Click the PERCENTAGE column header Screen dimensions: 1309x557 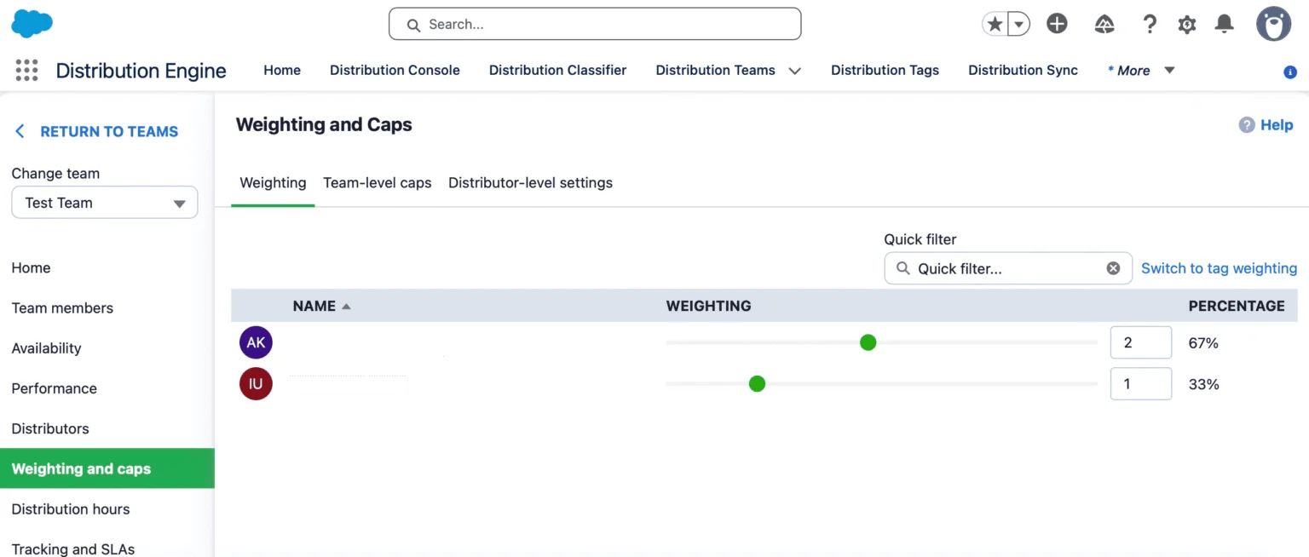(x=1237, y=306)
